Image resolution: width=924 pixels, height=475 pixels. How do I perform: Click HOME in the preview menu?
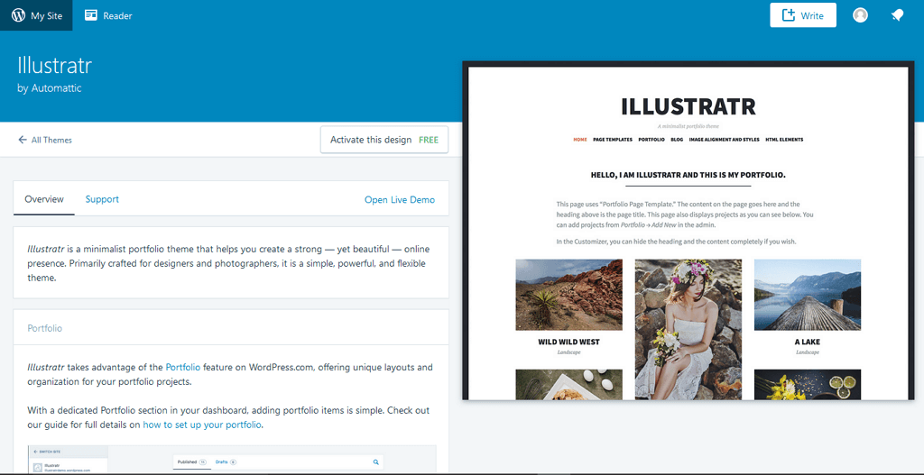580,140
